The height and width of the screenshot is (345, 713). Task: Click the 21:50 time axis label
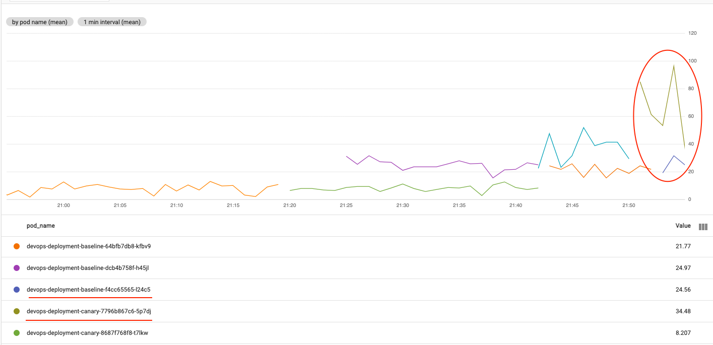tap(629, 205)
